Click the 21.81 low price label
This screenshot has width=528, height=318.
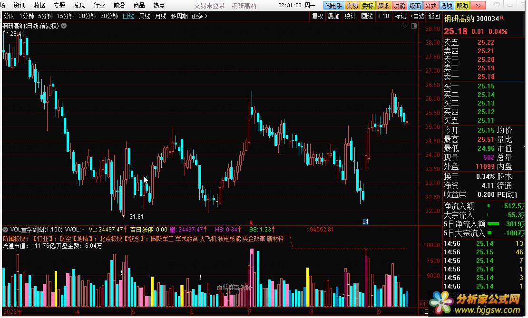click(x=137, y=217)
